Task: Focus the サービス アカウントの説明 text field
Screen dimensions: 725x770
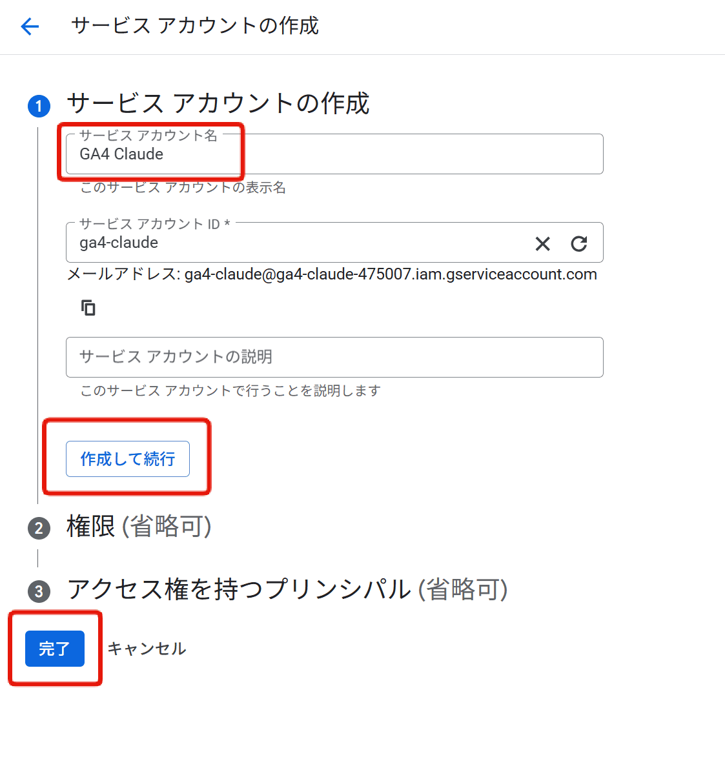Action: pyautogui.click(x=334, y=357)
